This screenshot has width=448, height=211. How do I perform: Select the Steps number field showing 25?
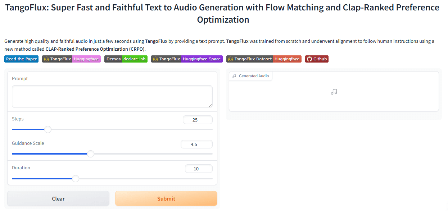pyautogui.click(x=198, y=120)
